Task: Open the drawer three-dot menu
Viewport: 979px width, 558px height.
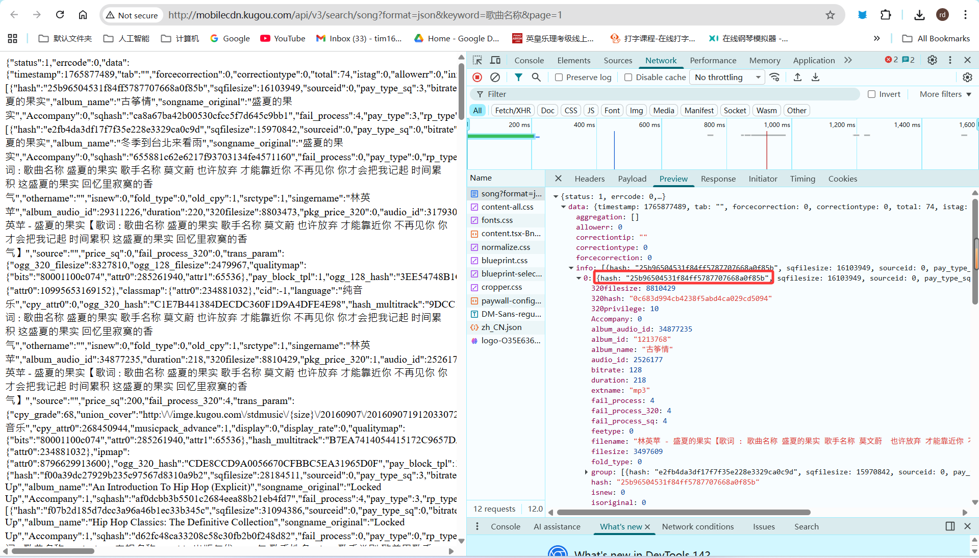Action: 477,526
